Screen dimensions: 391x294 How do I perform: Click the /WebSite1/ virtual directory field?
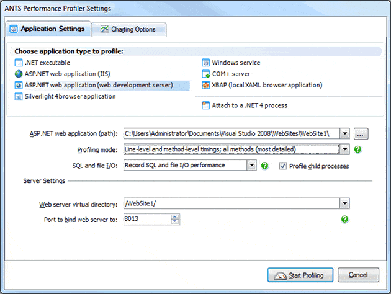[231, 203]
